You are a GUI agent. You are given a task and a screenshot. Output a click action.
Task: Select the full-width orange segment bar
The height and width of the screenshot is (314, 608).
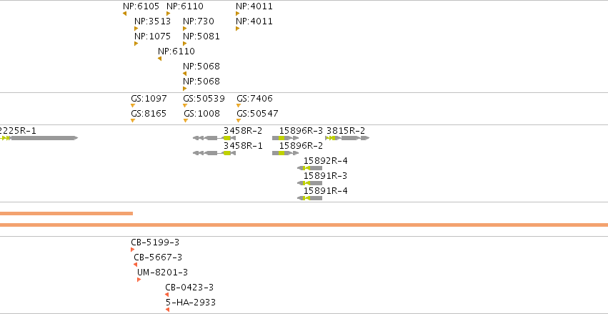(x=304, y=225)
